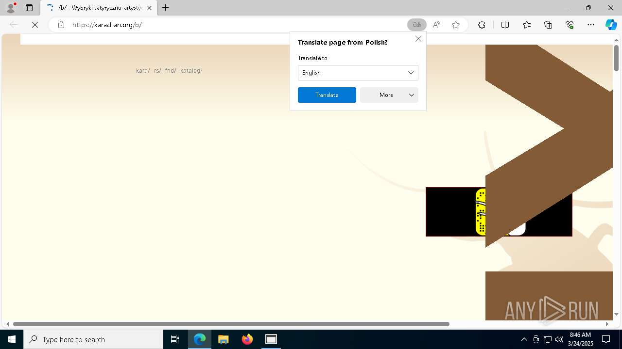Open Firefox taskbar icon
622x349 pixels.
click(x=247, y=339)
